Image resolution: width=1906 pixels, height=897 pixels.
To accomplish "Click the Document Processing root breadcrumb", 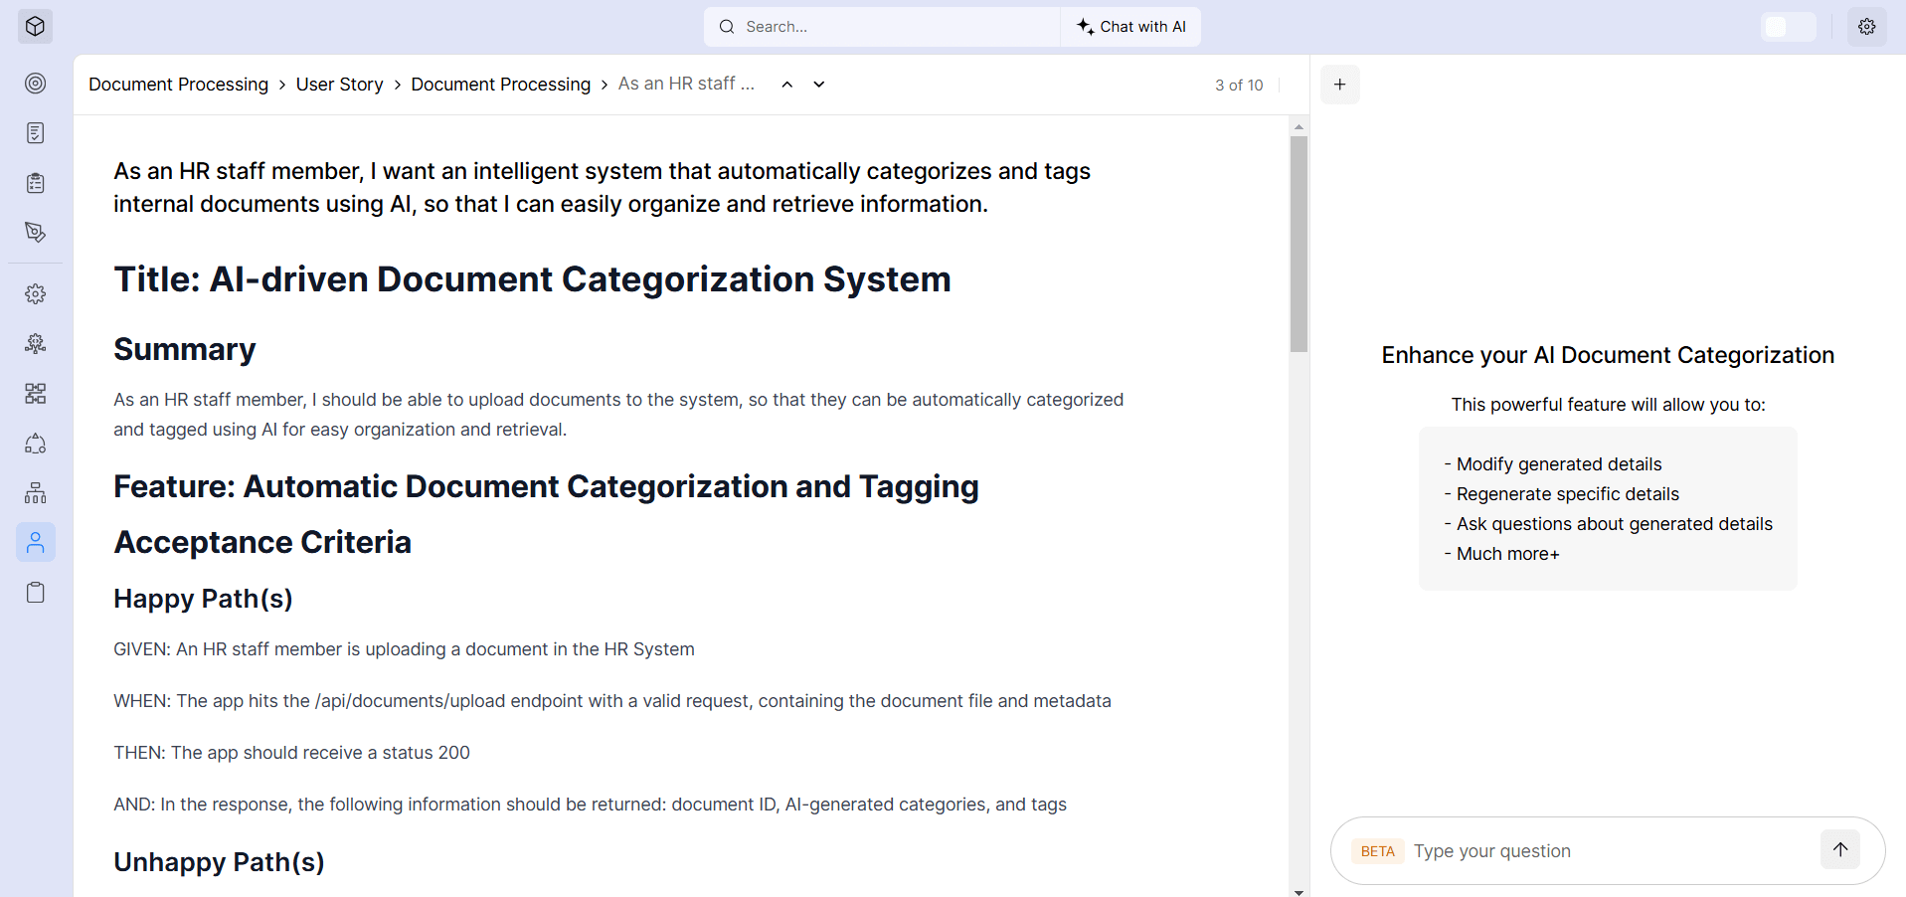I will coord(179,85).
